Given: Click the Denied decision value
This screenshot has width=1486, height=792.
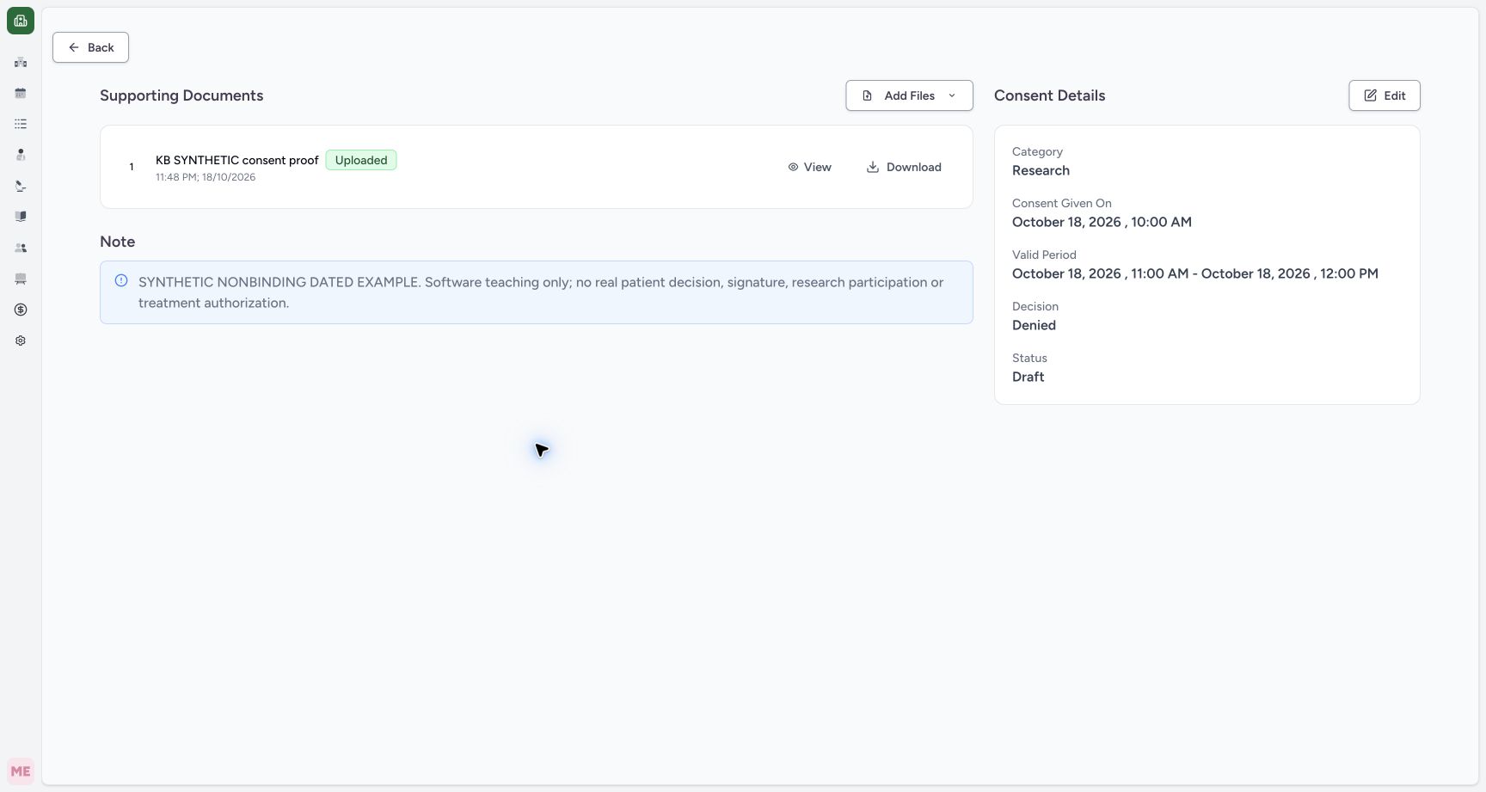Looking at the screenshot, I should point(1034,325).
